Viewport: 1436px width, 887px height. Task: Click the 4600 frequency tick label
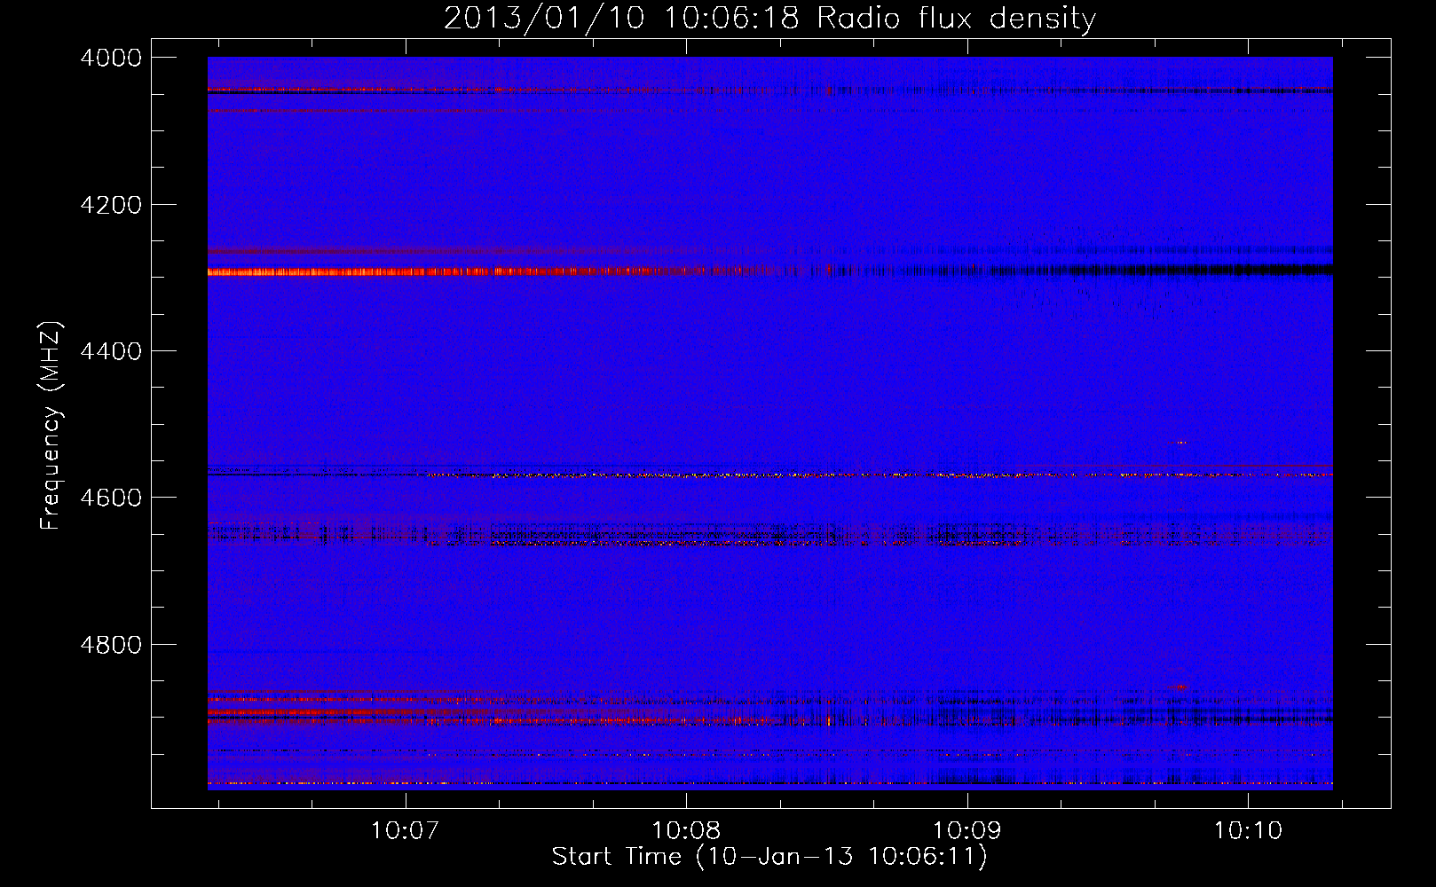[x=111, y=498]
